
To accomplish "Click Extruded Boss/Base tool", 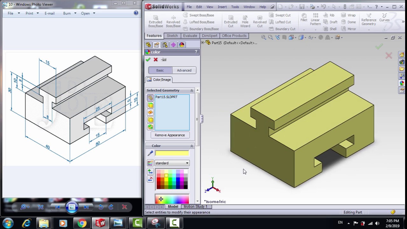I will [x=155, y=21].
